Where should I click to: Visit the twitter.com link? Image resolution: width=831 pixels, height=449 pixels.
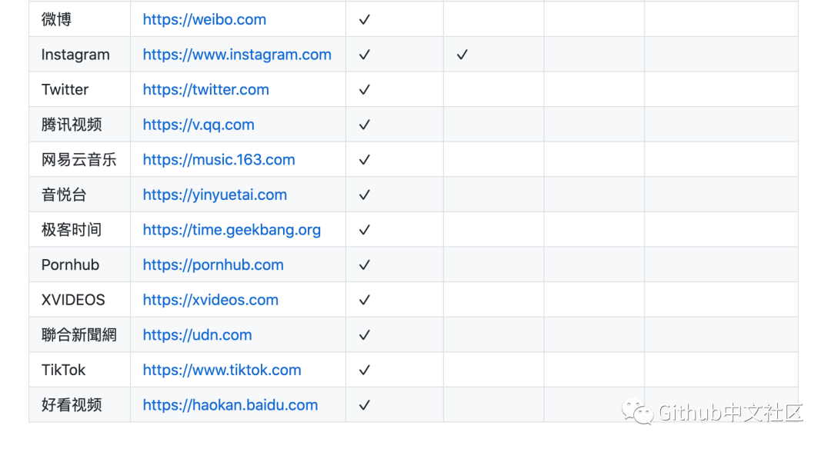205,90
